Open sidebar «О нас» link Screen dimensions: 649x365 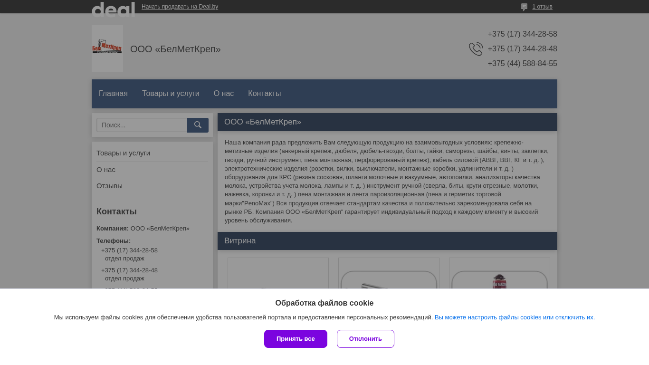pyautogui.click(x=106, y=170)
